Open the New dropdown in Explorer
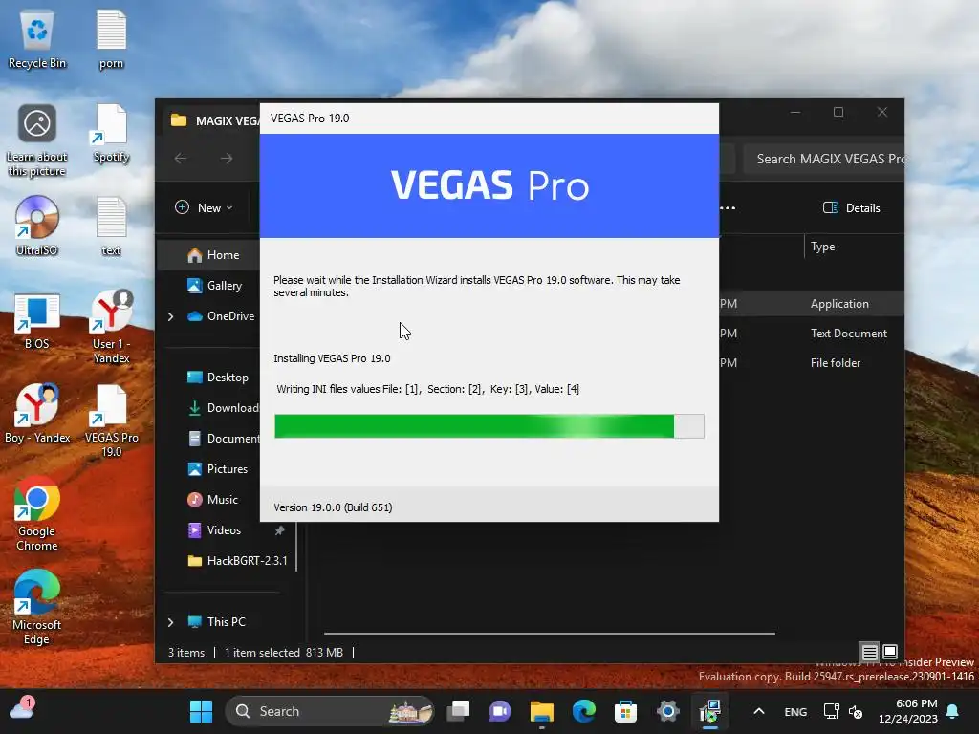Viewport: 979px width, 734px height. pos(205,207)
